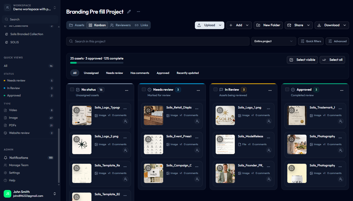Click the Advanced filters button
The image size is (353, 201).
coord(337,41)
